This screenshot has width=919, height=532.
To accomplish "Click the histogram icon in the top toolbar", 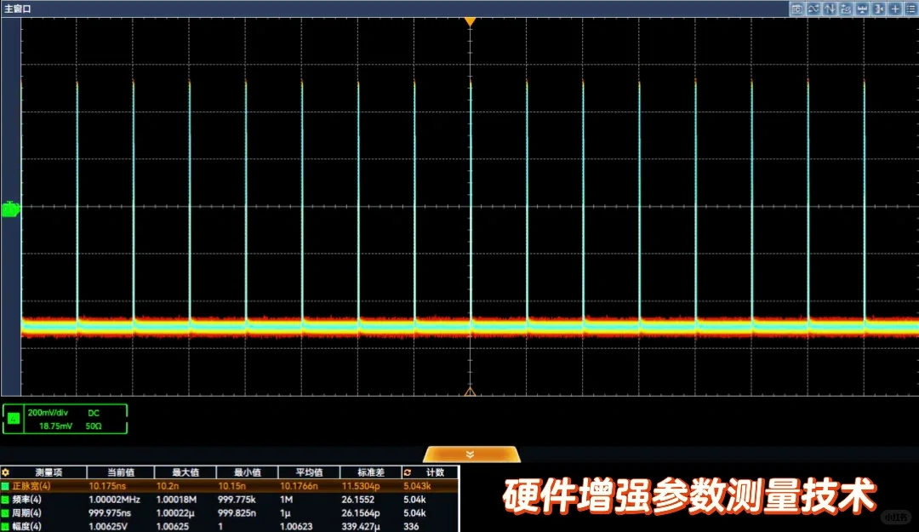I will (862, 9).
